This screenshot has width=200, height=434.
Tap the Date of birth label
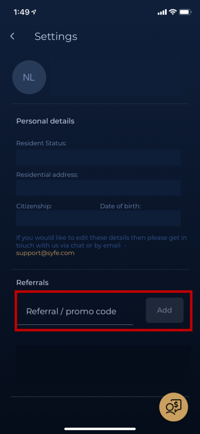[121, 206]
